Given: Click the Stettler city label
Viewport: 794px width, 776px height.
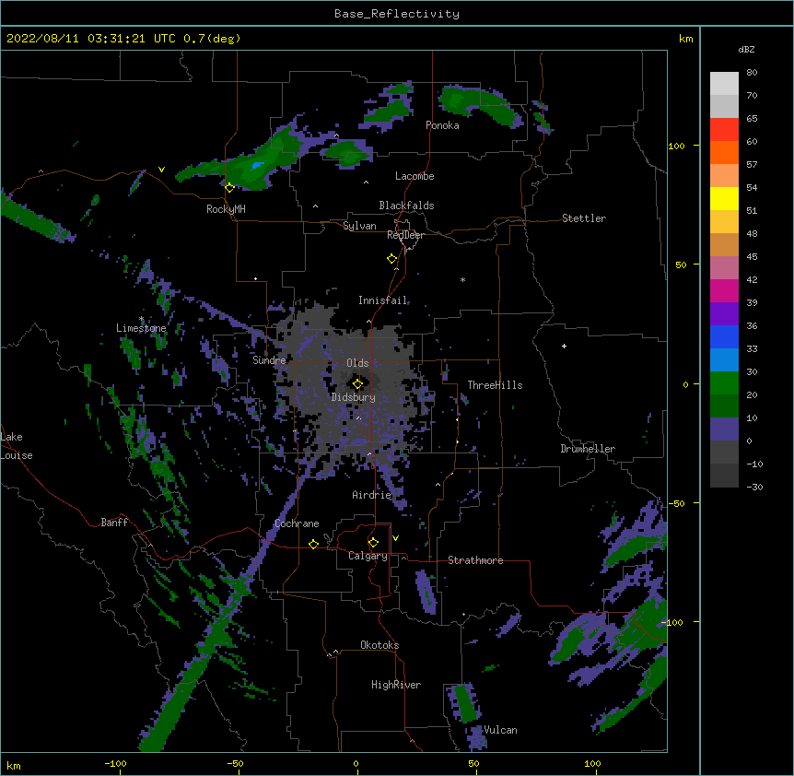Looking at the screenshot, I should click(584, 218).
